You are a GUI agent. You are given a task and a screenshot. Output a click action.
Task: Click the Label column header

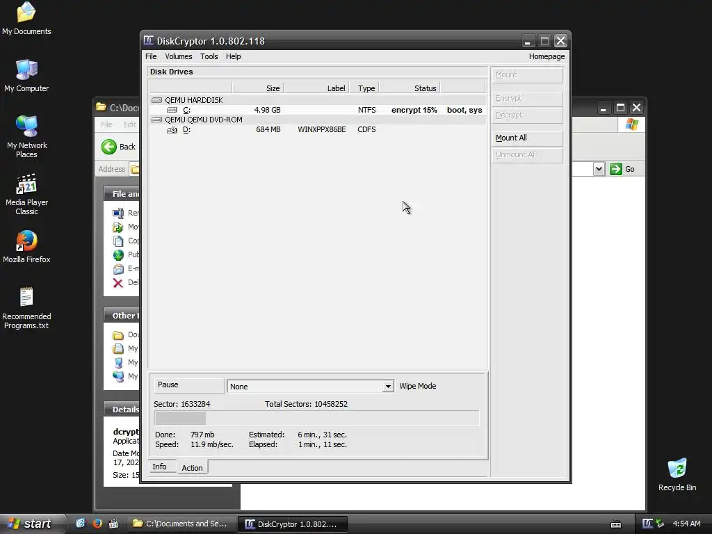(316, 88)
